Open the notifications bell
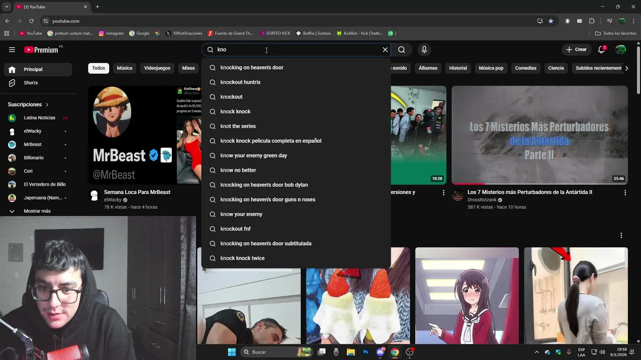The width and height of the screenshot is (641, 360). (601, 49)
